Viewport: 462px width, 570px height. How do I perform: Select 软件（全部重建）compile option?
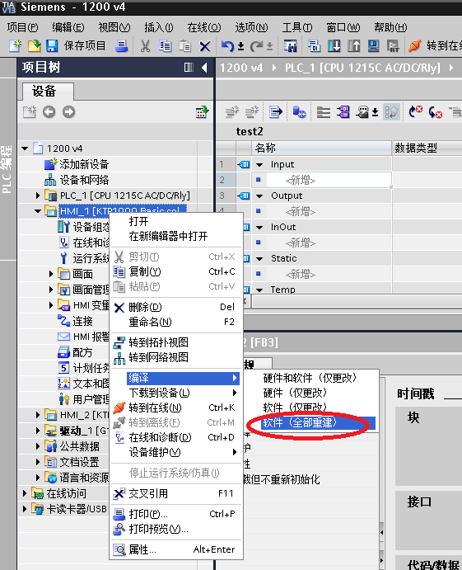310,423
